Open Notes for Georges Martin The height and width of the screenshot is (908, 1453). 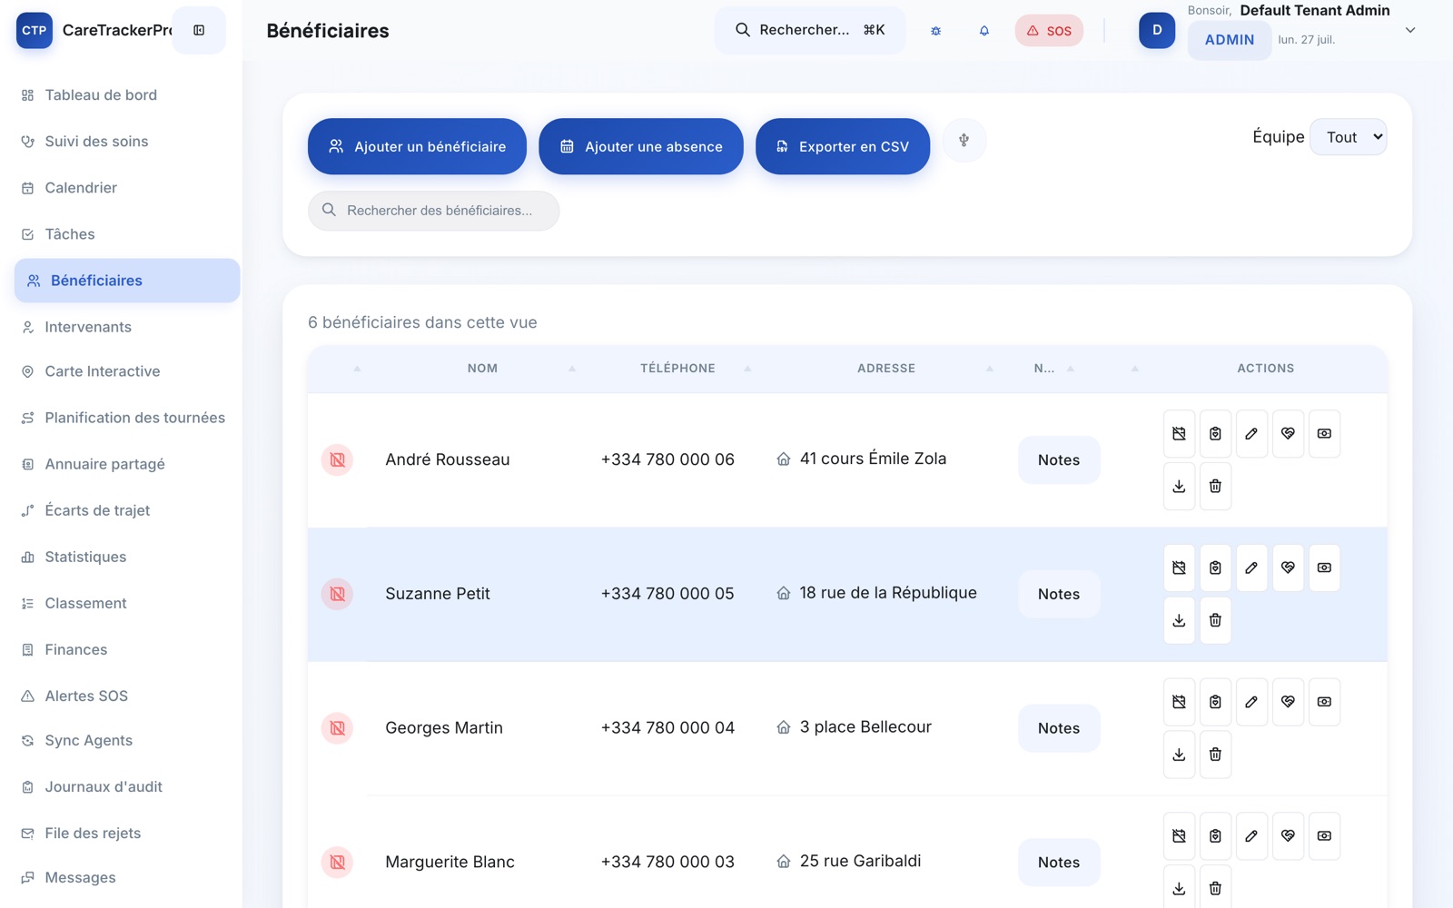(1059, 728)
